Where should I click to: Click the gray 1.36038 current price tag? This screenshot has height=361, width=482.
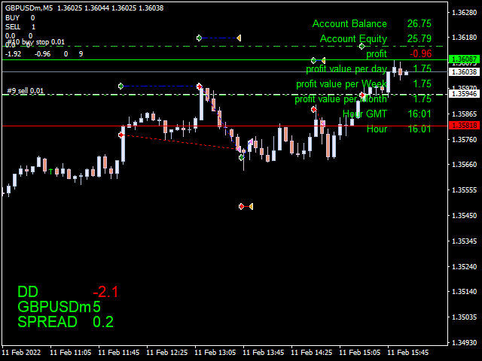[x=464, y=72]
